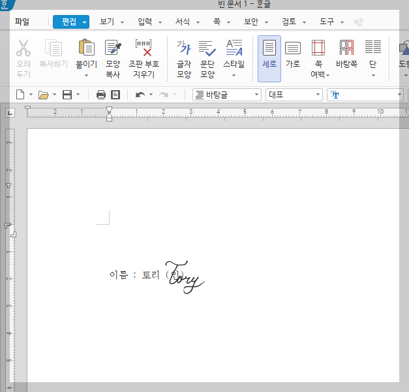
Task: Expand the Undo history dropdown arrow
Action: (x=151, y=95)
